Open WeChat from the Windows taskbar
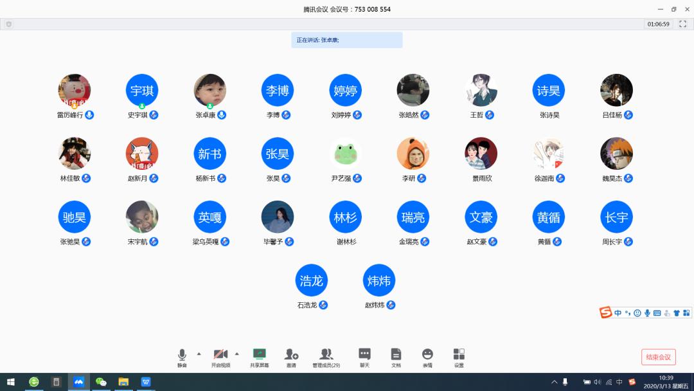694x391 pixels. pos(101,382)
